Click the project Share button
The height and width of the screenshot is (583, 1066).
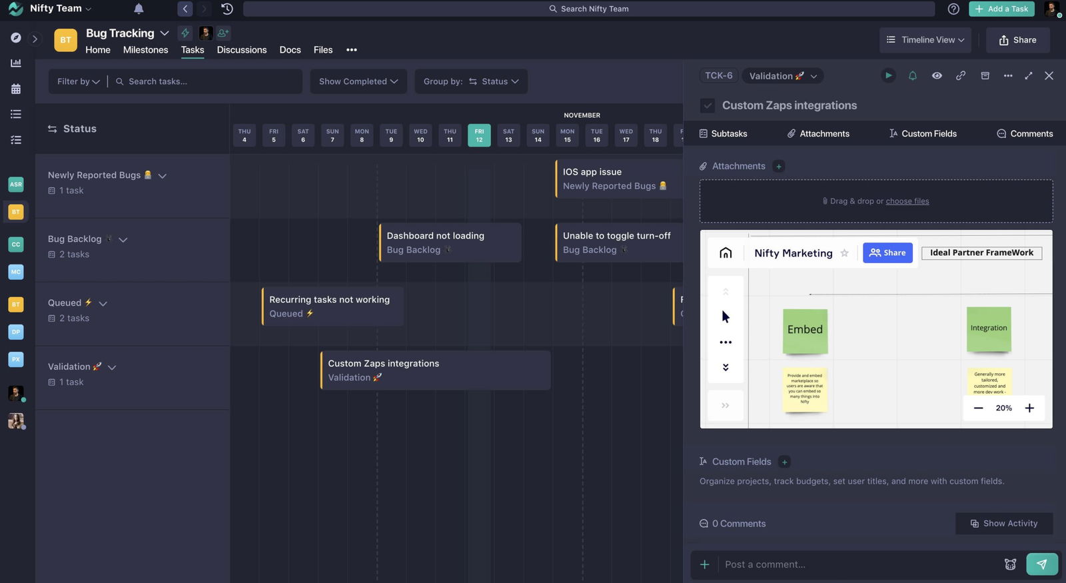[x=1017, y=40]
